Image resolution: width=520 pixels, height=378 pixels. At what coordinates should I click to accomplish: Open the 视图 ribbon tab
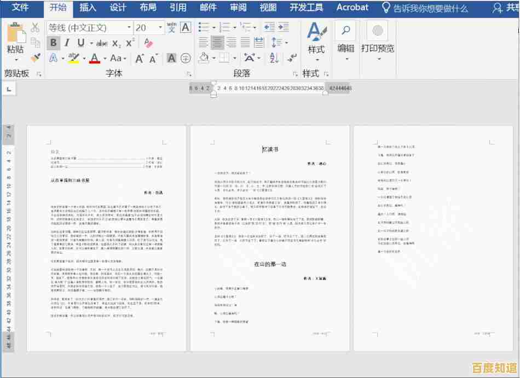click(x=269, y=8)
